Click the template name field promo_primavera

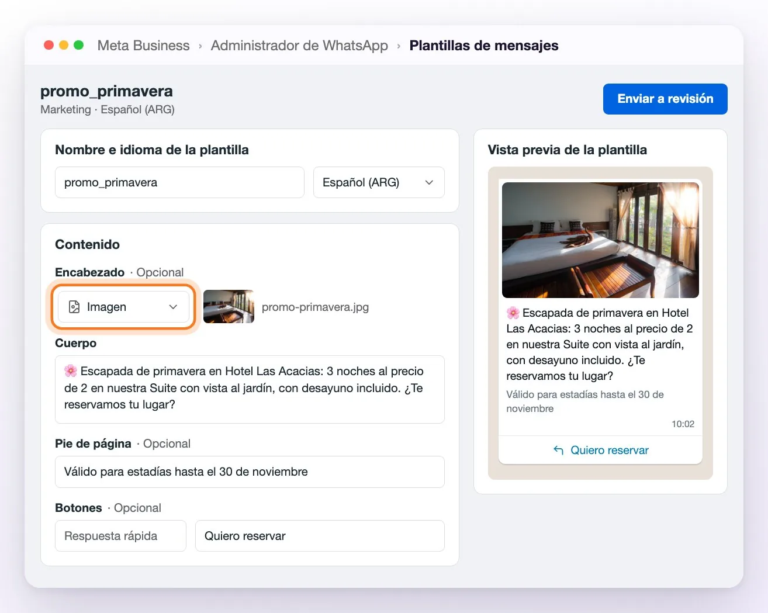(x=179, y=182)
